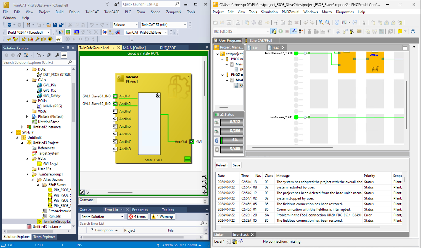Screen dimensions: 421x248
Task: Click the Refresh button in the error stack
Action: (x=222, y=165)
